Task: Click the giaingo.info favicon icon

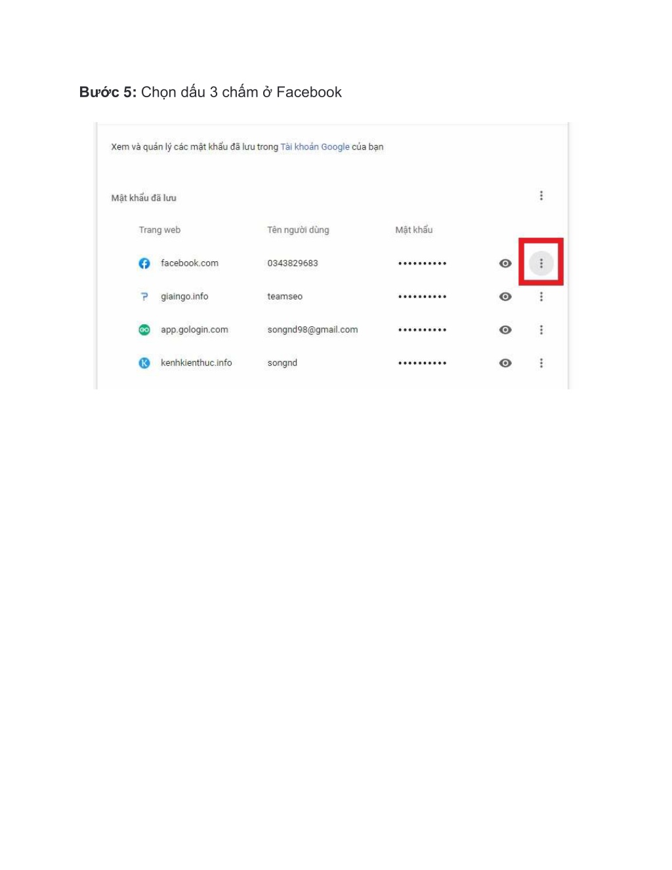Action: pos(144,297)
